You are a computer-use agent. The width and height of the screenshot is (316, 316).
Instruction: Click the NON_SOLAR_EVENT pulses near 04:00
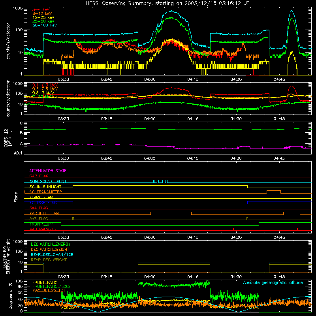(x=160, y=181)
